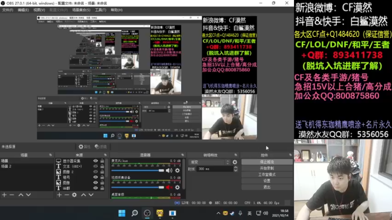This screenshot has width=392, height=220.
Task: Click OBS Studio icon in taskbar
Action: tap(147, 213)
